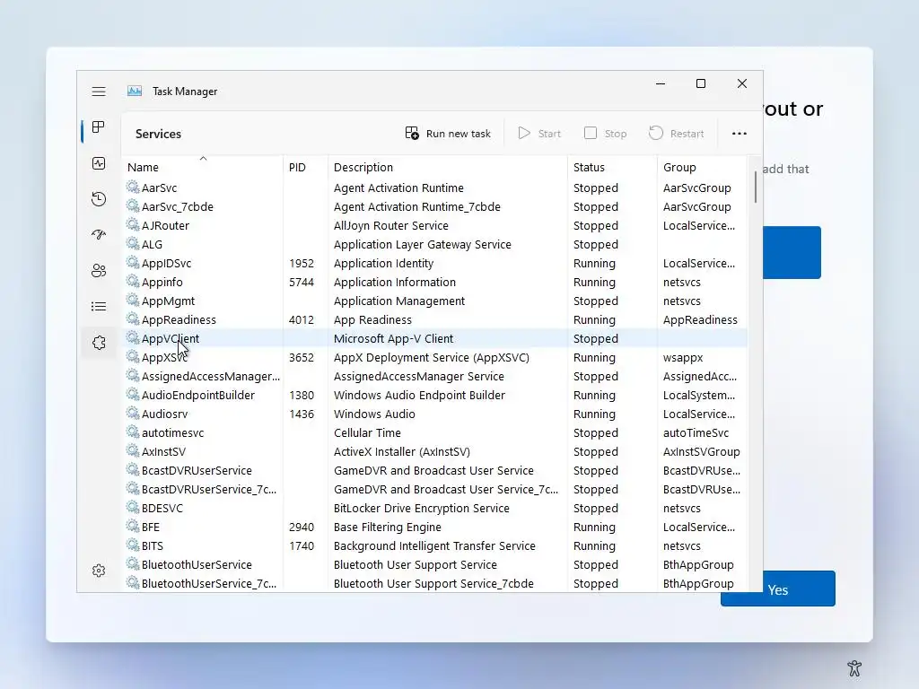Click PID 5744 in the Appinfo row

(x=302, y=283)
